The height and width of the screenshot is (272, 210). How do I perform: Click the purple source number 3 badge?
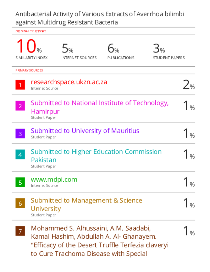[x=20, y=133]
